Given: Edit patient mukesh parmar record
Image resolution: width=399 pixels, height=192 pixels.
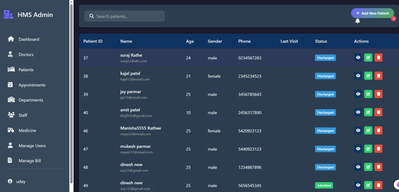Looking at the screenshot, I should [x=368, y=149].
